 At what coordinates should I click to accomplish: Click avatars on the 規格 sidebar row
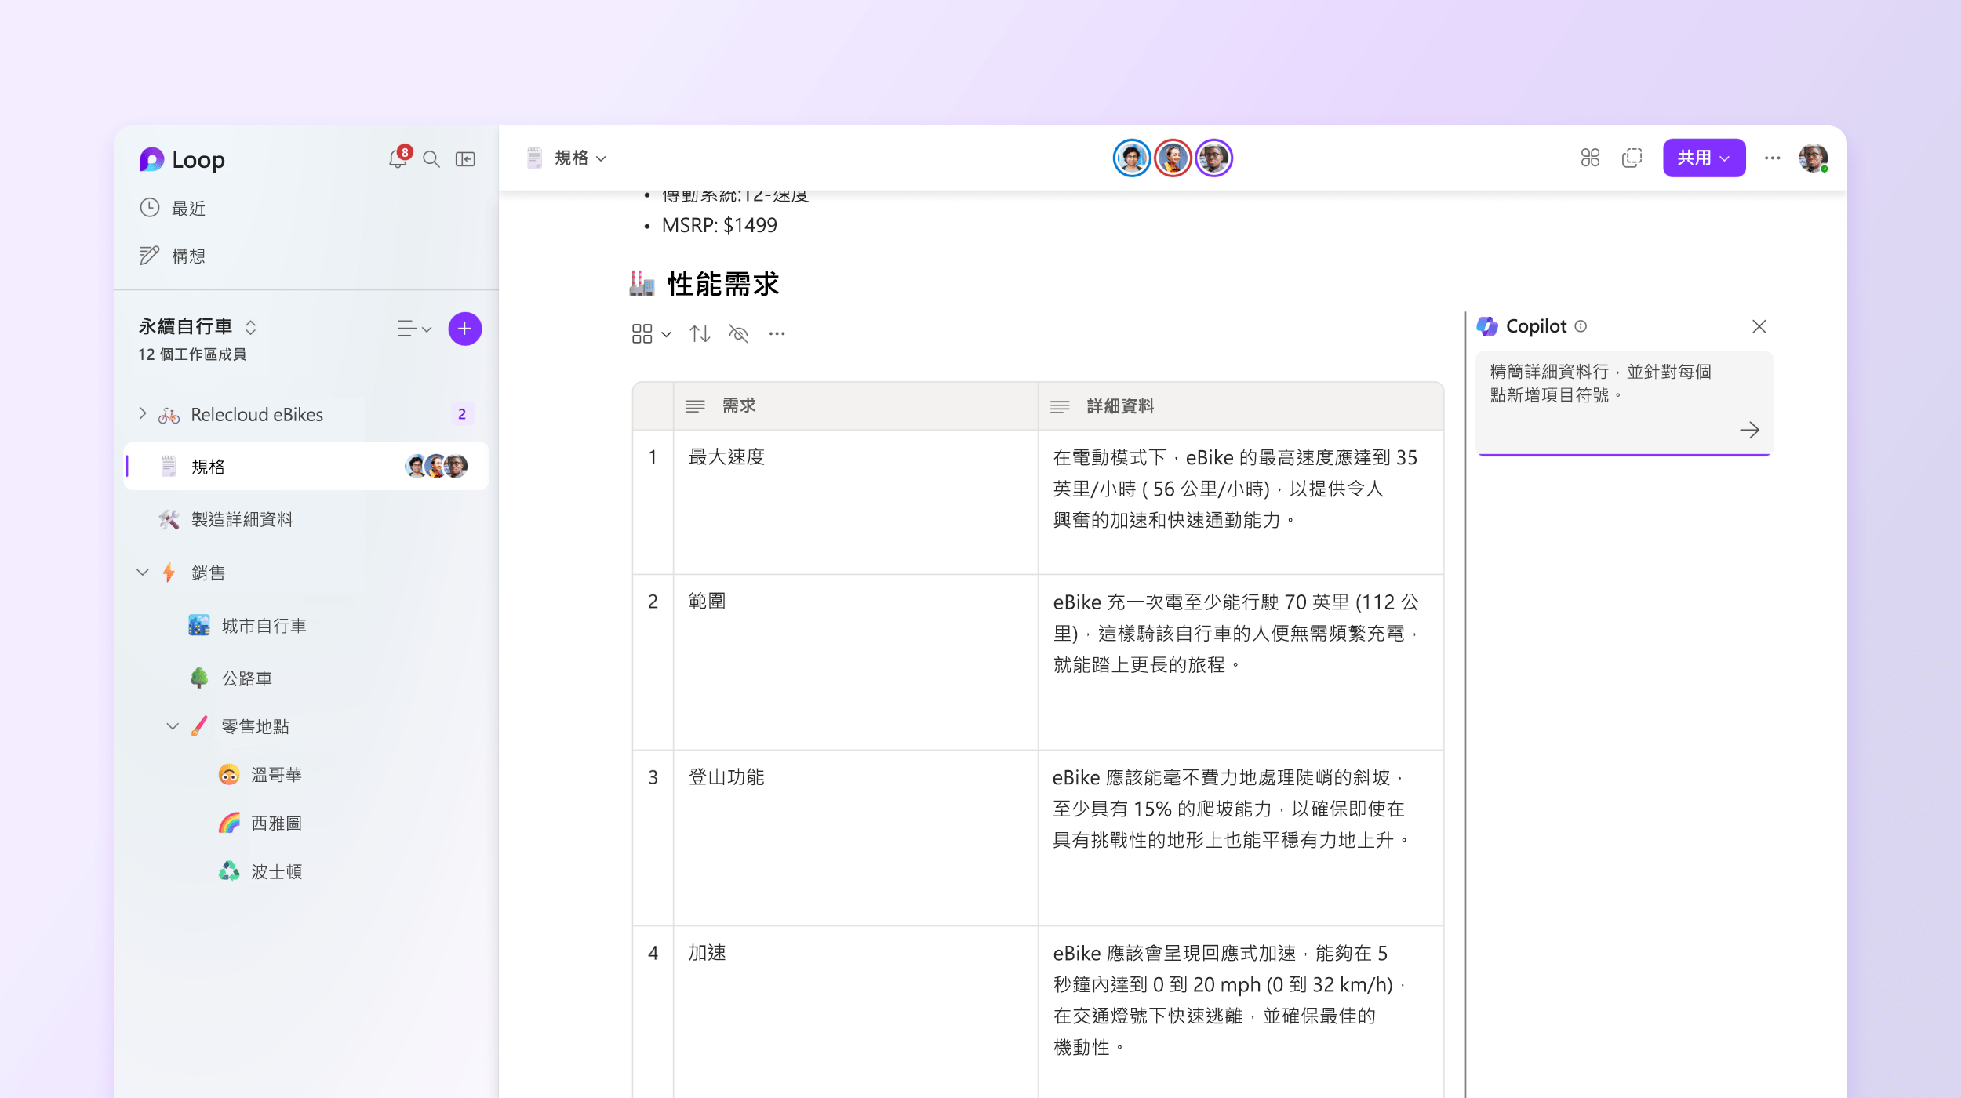[x=437, y=467]
